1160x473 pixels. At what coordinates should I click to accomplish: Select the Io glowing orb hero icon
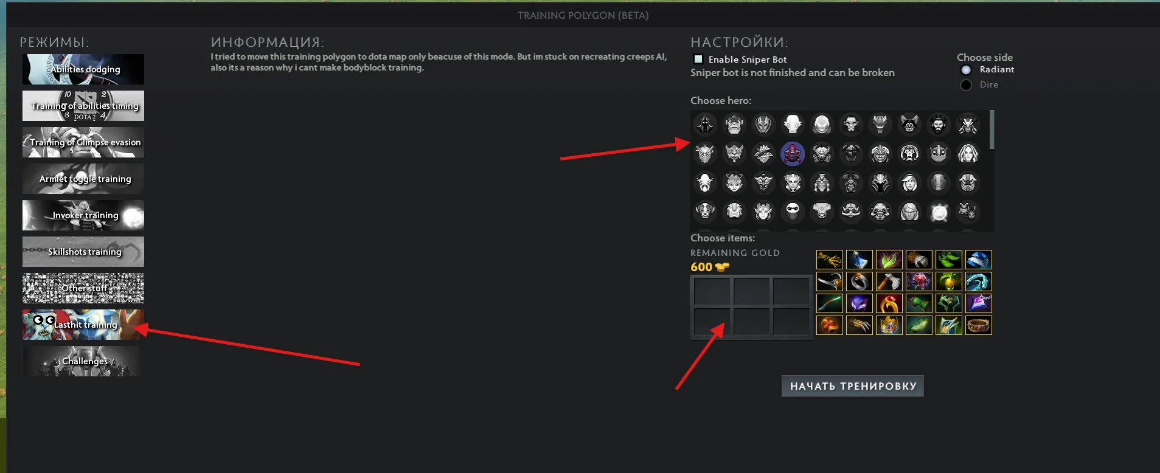click(x=939, y=212)
